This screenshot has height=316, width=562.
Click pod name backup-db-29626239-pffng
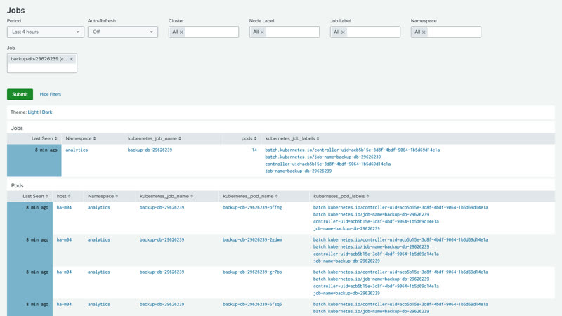click(252, 208)
